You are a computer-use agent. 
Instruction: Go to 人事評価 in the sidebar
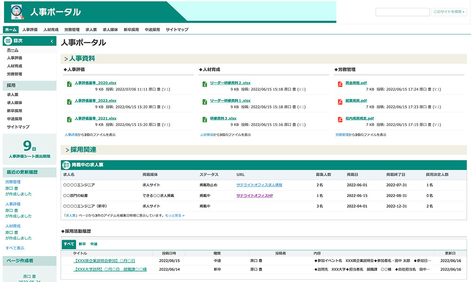pyautogui.click(x=15, y=58)
